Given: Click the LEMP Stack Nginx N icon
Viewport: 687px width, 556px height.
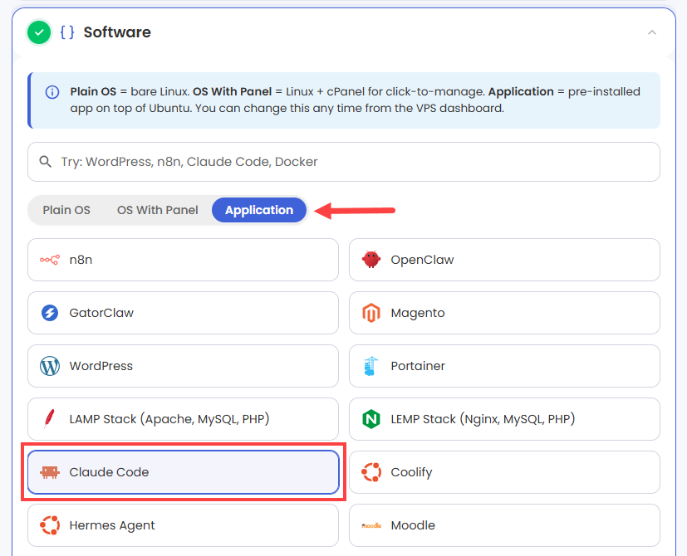Looking at the screenshot, I should click(371, 419).
